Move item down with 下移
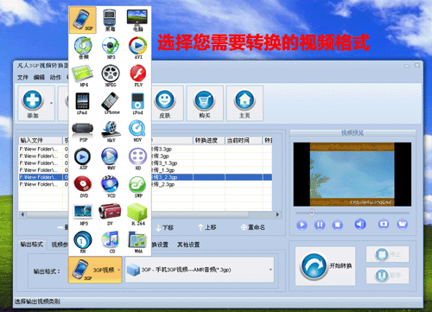Screen dimensions: 432x312 (164, 227)
